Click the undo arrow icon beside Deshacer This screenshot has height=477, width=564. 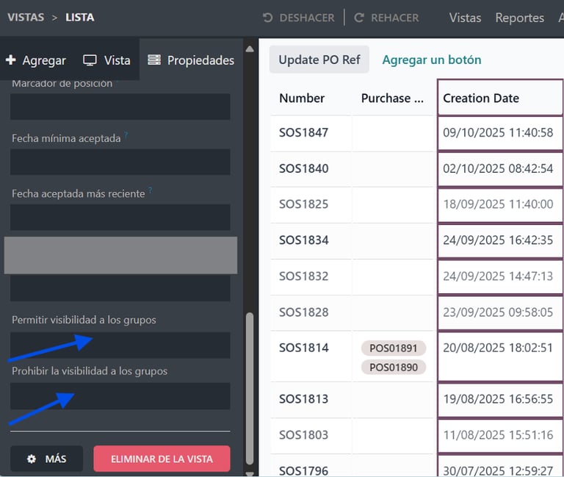click(x=267, y=18)
